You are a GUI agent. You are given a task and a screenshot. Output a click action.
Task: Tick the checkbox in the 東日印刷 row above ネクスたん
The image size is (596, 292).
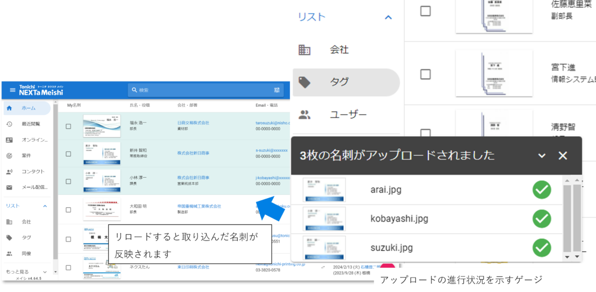click(x=68, y=239)
